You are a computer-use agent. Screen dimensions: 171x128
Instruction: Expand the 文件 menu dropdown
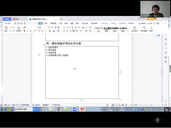[8, 23]
